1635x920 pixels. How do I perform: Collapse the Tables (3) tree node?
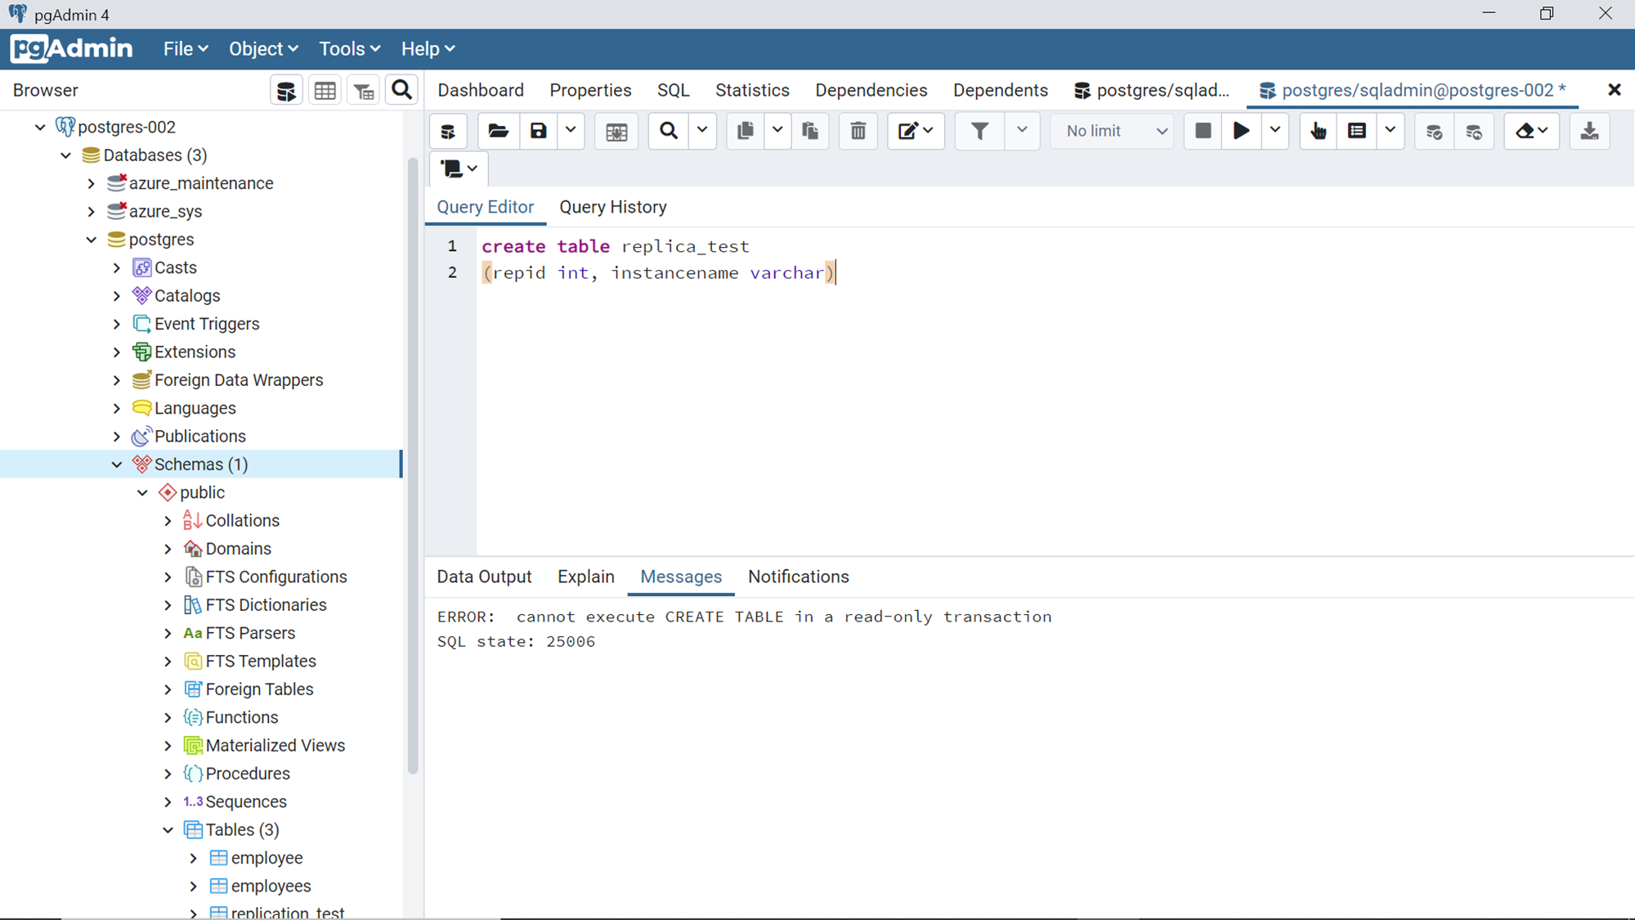point(168,830)
